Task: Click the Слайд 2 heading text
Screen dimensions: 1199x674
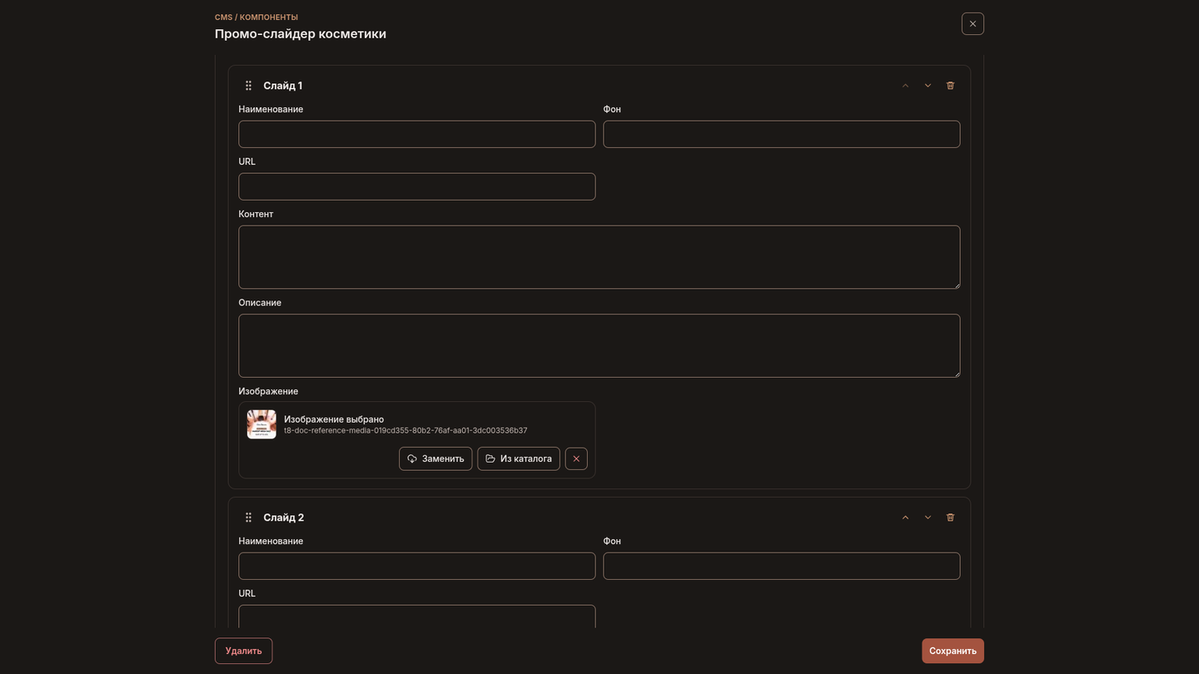Action: pyautogui.click(x=284, y=518)
